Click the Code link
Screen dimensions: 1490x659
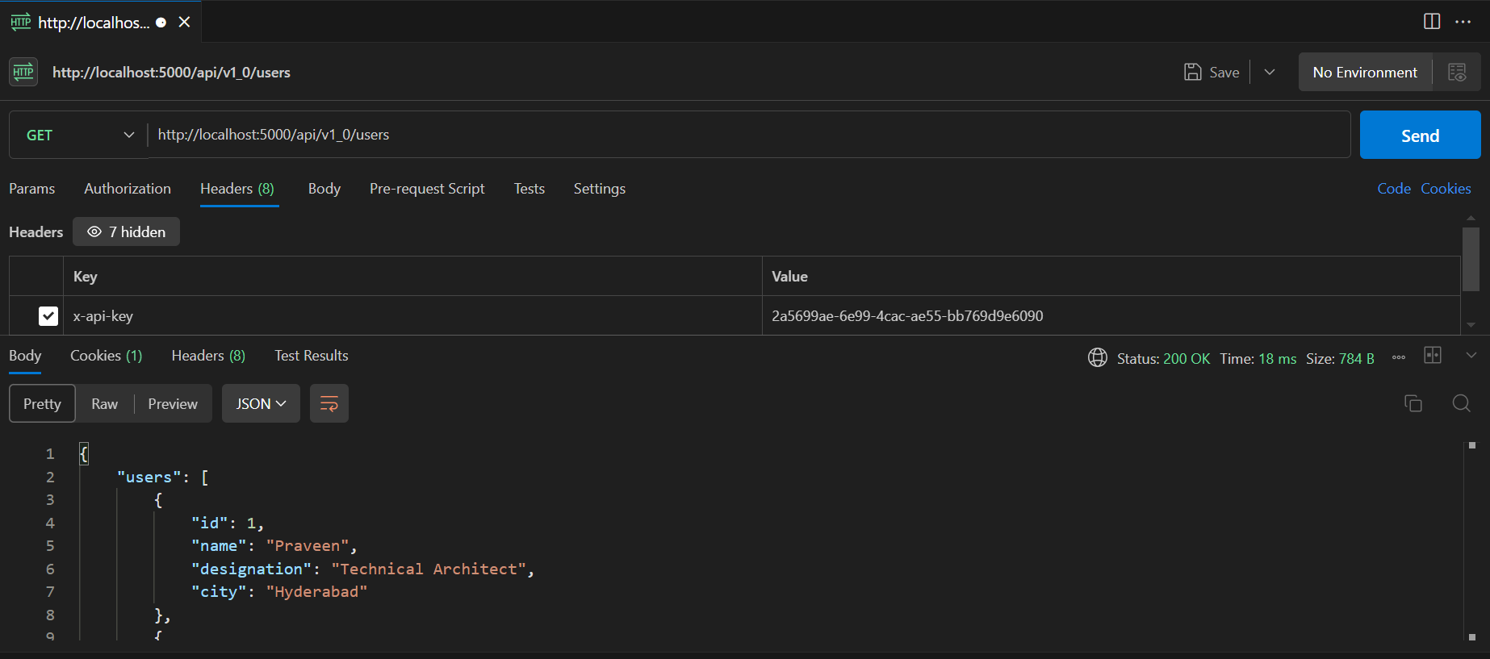coord(1394,189)
